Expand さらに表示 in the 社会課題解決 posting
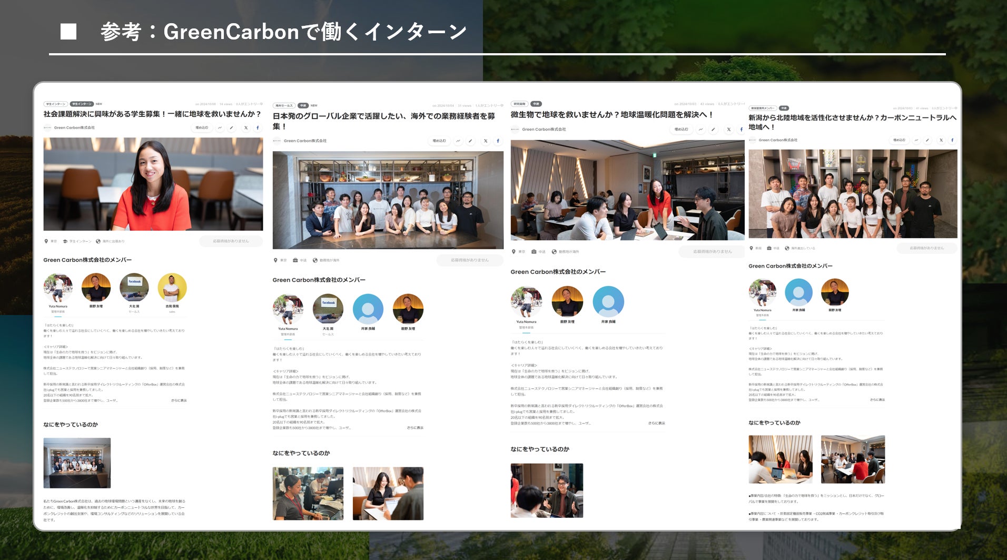The height and width of the screenshot is (560, 1007). click(x=179, y=400)
